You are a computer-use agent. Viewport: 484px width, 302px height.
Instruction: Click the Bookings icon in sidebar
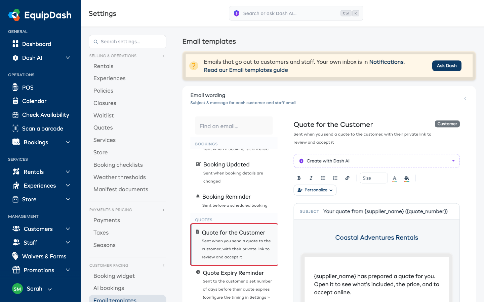16,142
